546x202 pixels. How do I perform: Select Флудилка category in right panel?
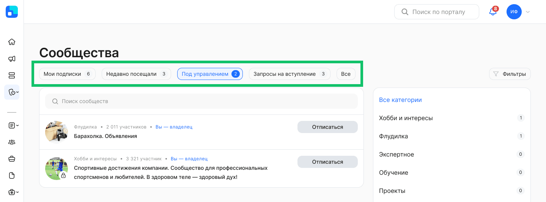452,136
